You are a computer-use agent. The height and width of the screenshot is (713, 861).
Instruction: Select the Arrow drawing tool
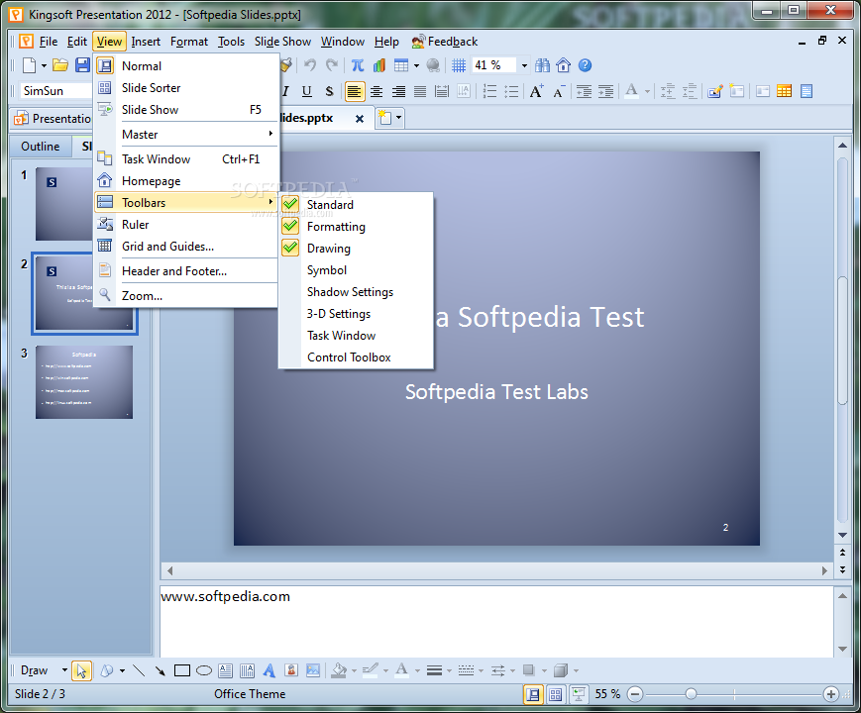pyautogui.click(x=160, y=670)
